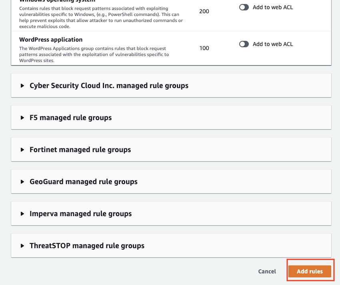Open the F5 managed rule groups heading
Image resolution: width=340 pixels, height=285 pixels.
(71, 118)
